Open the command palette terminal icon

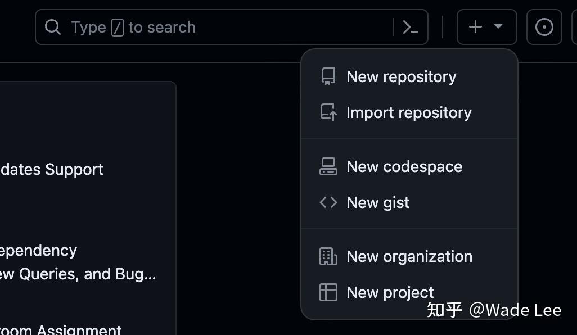coord(410,26)
